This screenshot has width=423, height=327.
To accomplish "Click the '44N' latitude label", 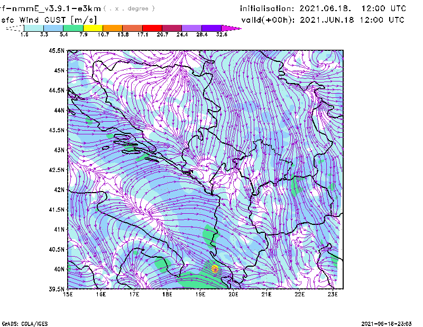I will click(59, 110).
